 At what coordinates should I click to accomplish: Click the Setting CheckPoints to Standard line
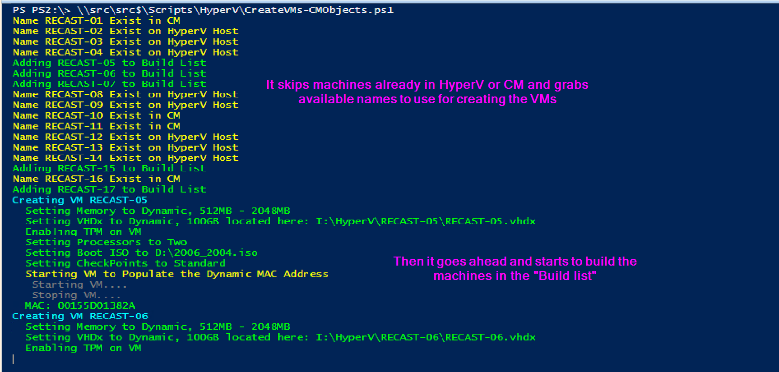125,263
